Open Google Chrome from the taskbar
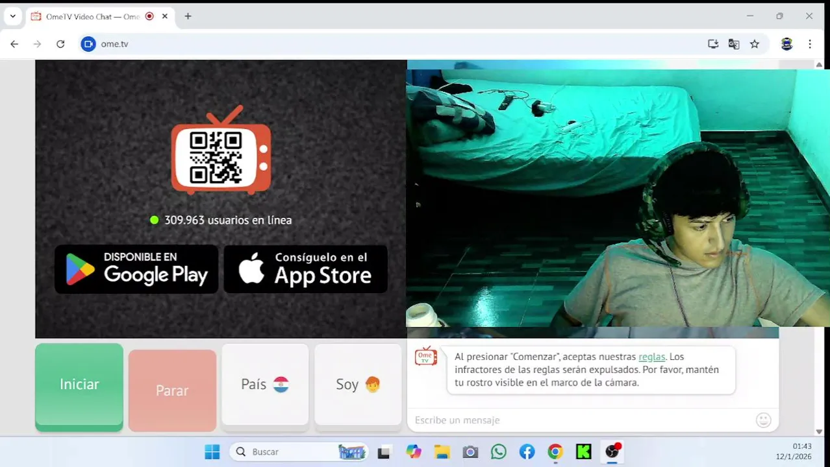Image resolution: width=830 pixels, height=467 pixels. pos(555,452)
